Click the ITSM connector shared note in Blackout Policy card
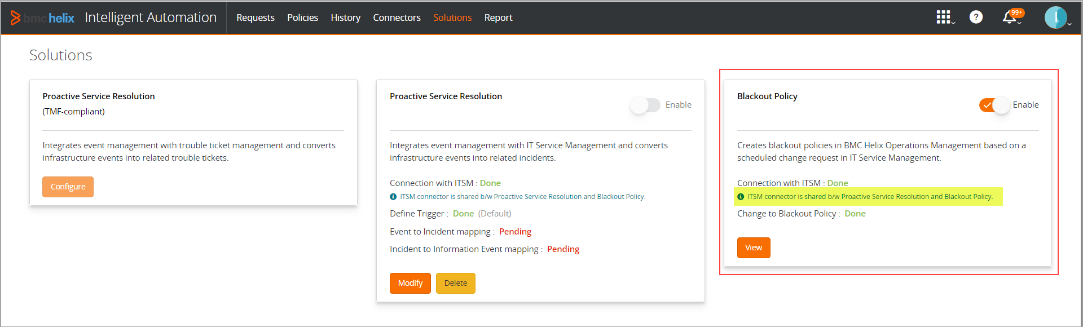This screenshot has height=327, width=1083. [869, 197]
